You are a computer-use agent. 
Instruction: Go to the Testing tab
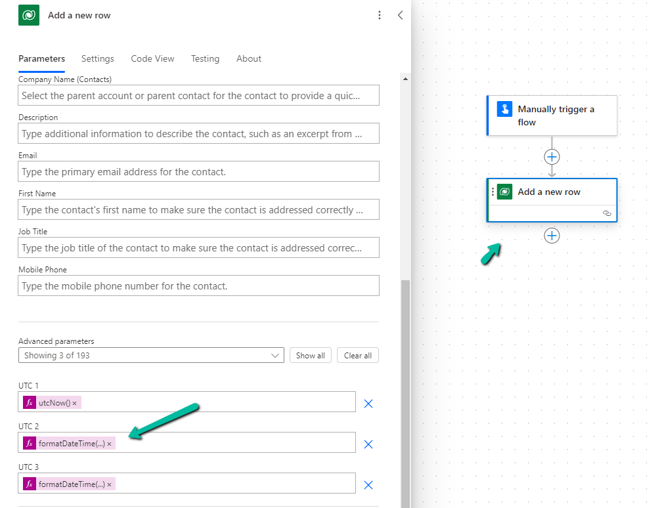pyautogui.click(x=205, y=58)
